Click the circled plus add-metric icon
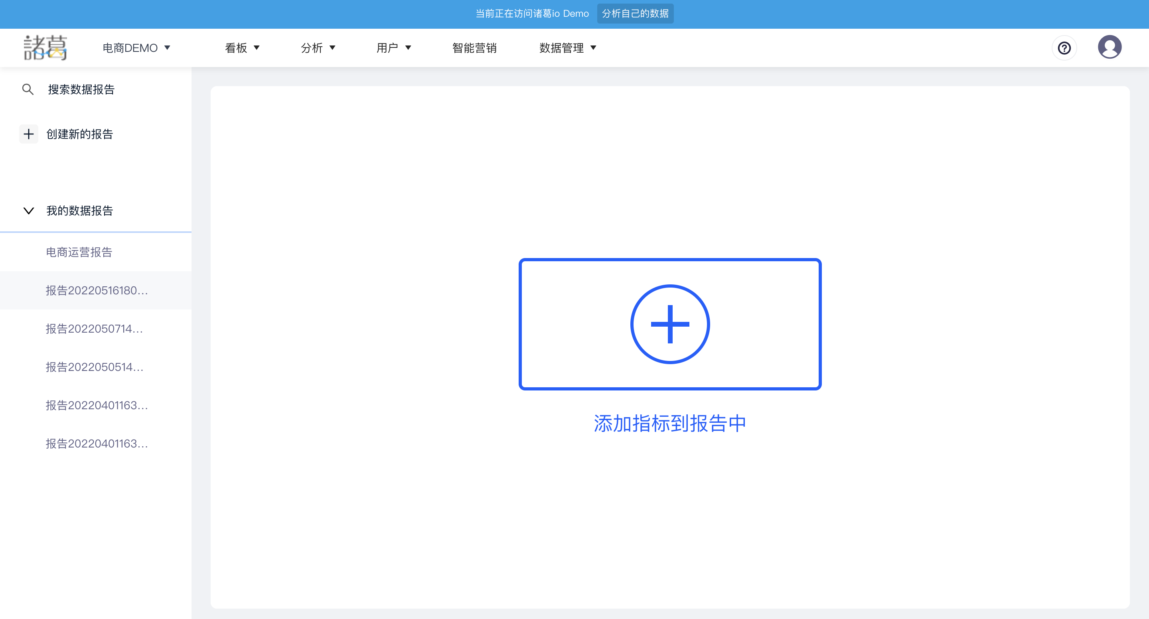 [x=669, y=324]
